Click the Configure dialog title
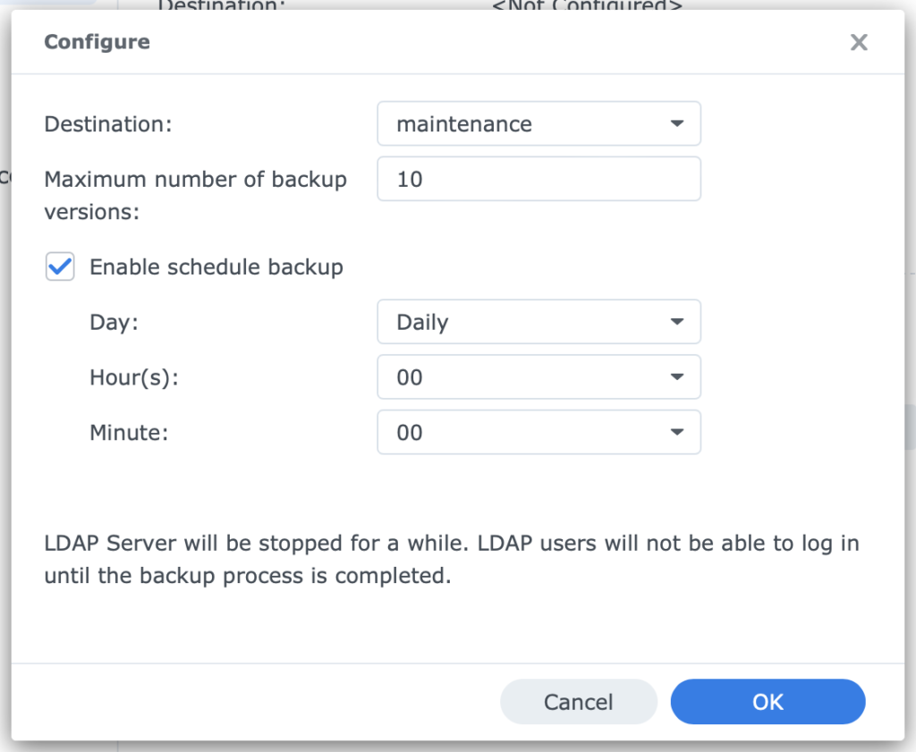This screenshot has height=752, width=916. (x=97, y=42)
